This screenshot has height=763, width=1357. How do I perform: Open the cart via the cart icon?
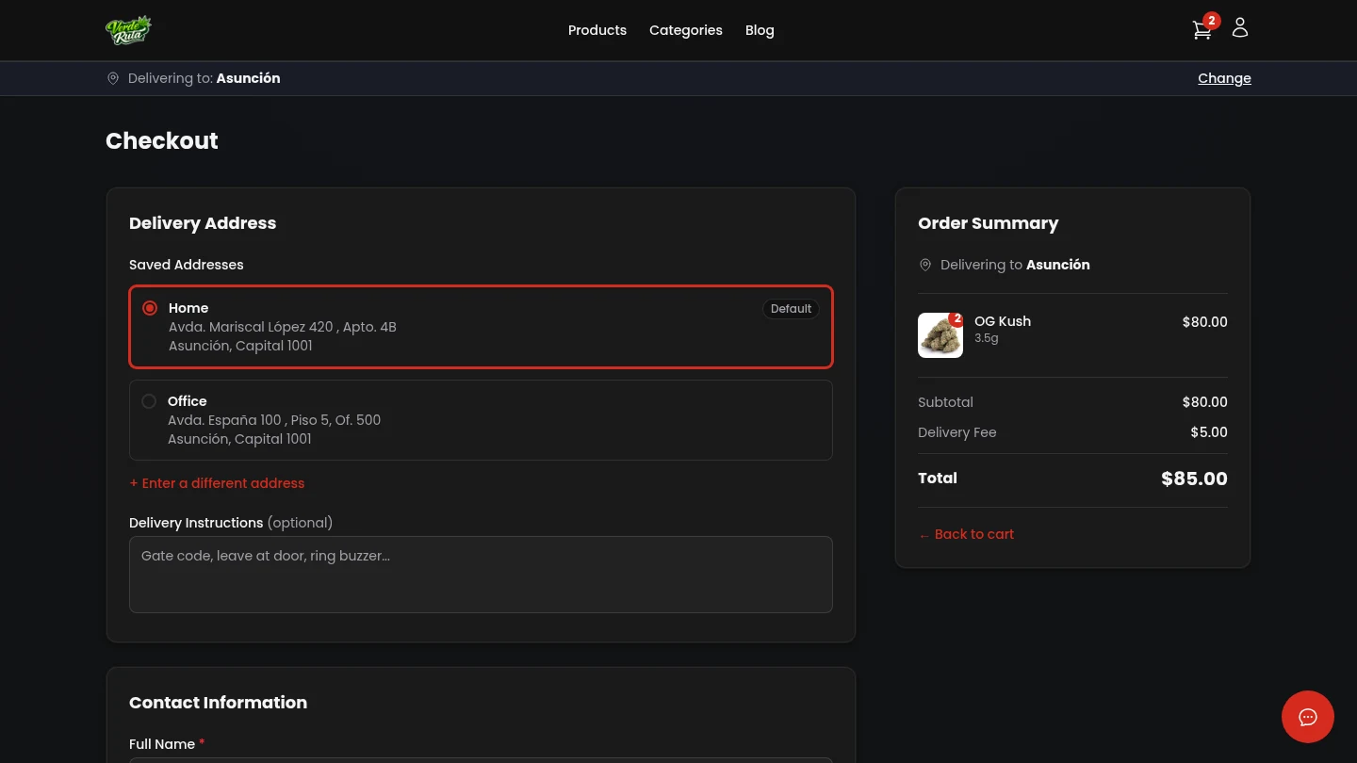tap(1202, 30)
